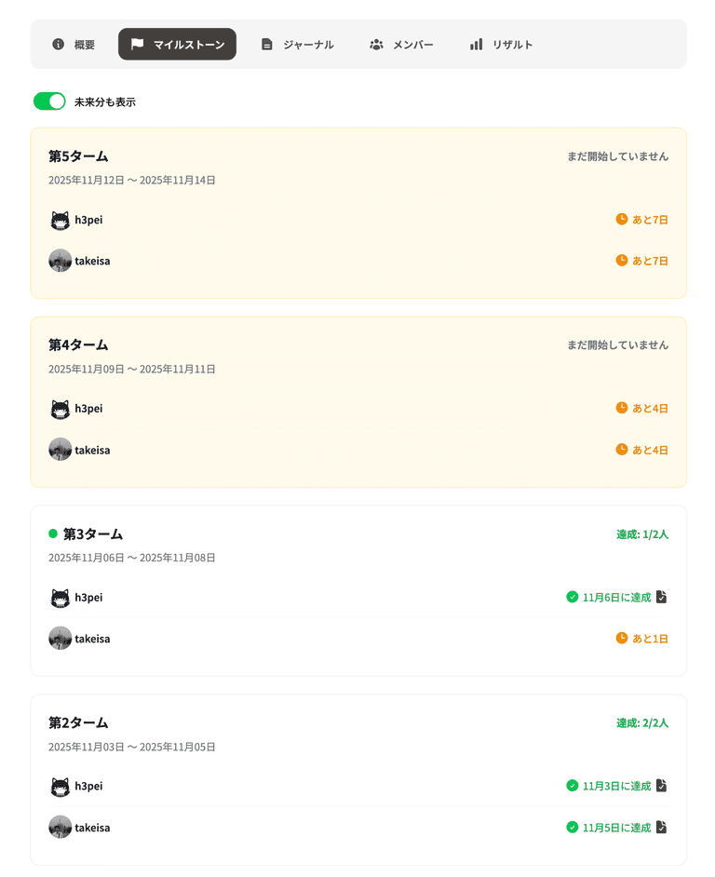This screenshot has height=877, width=715.
Task: Select the document icon on the ジャーナル tab
Action: pos(267,44)
